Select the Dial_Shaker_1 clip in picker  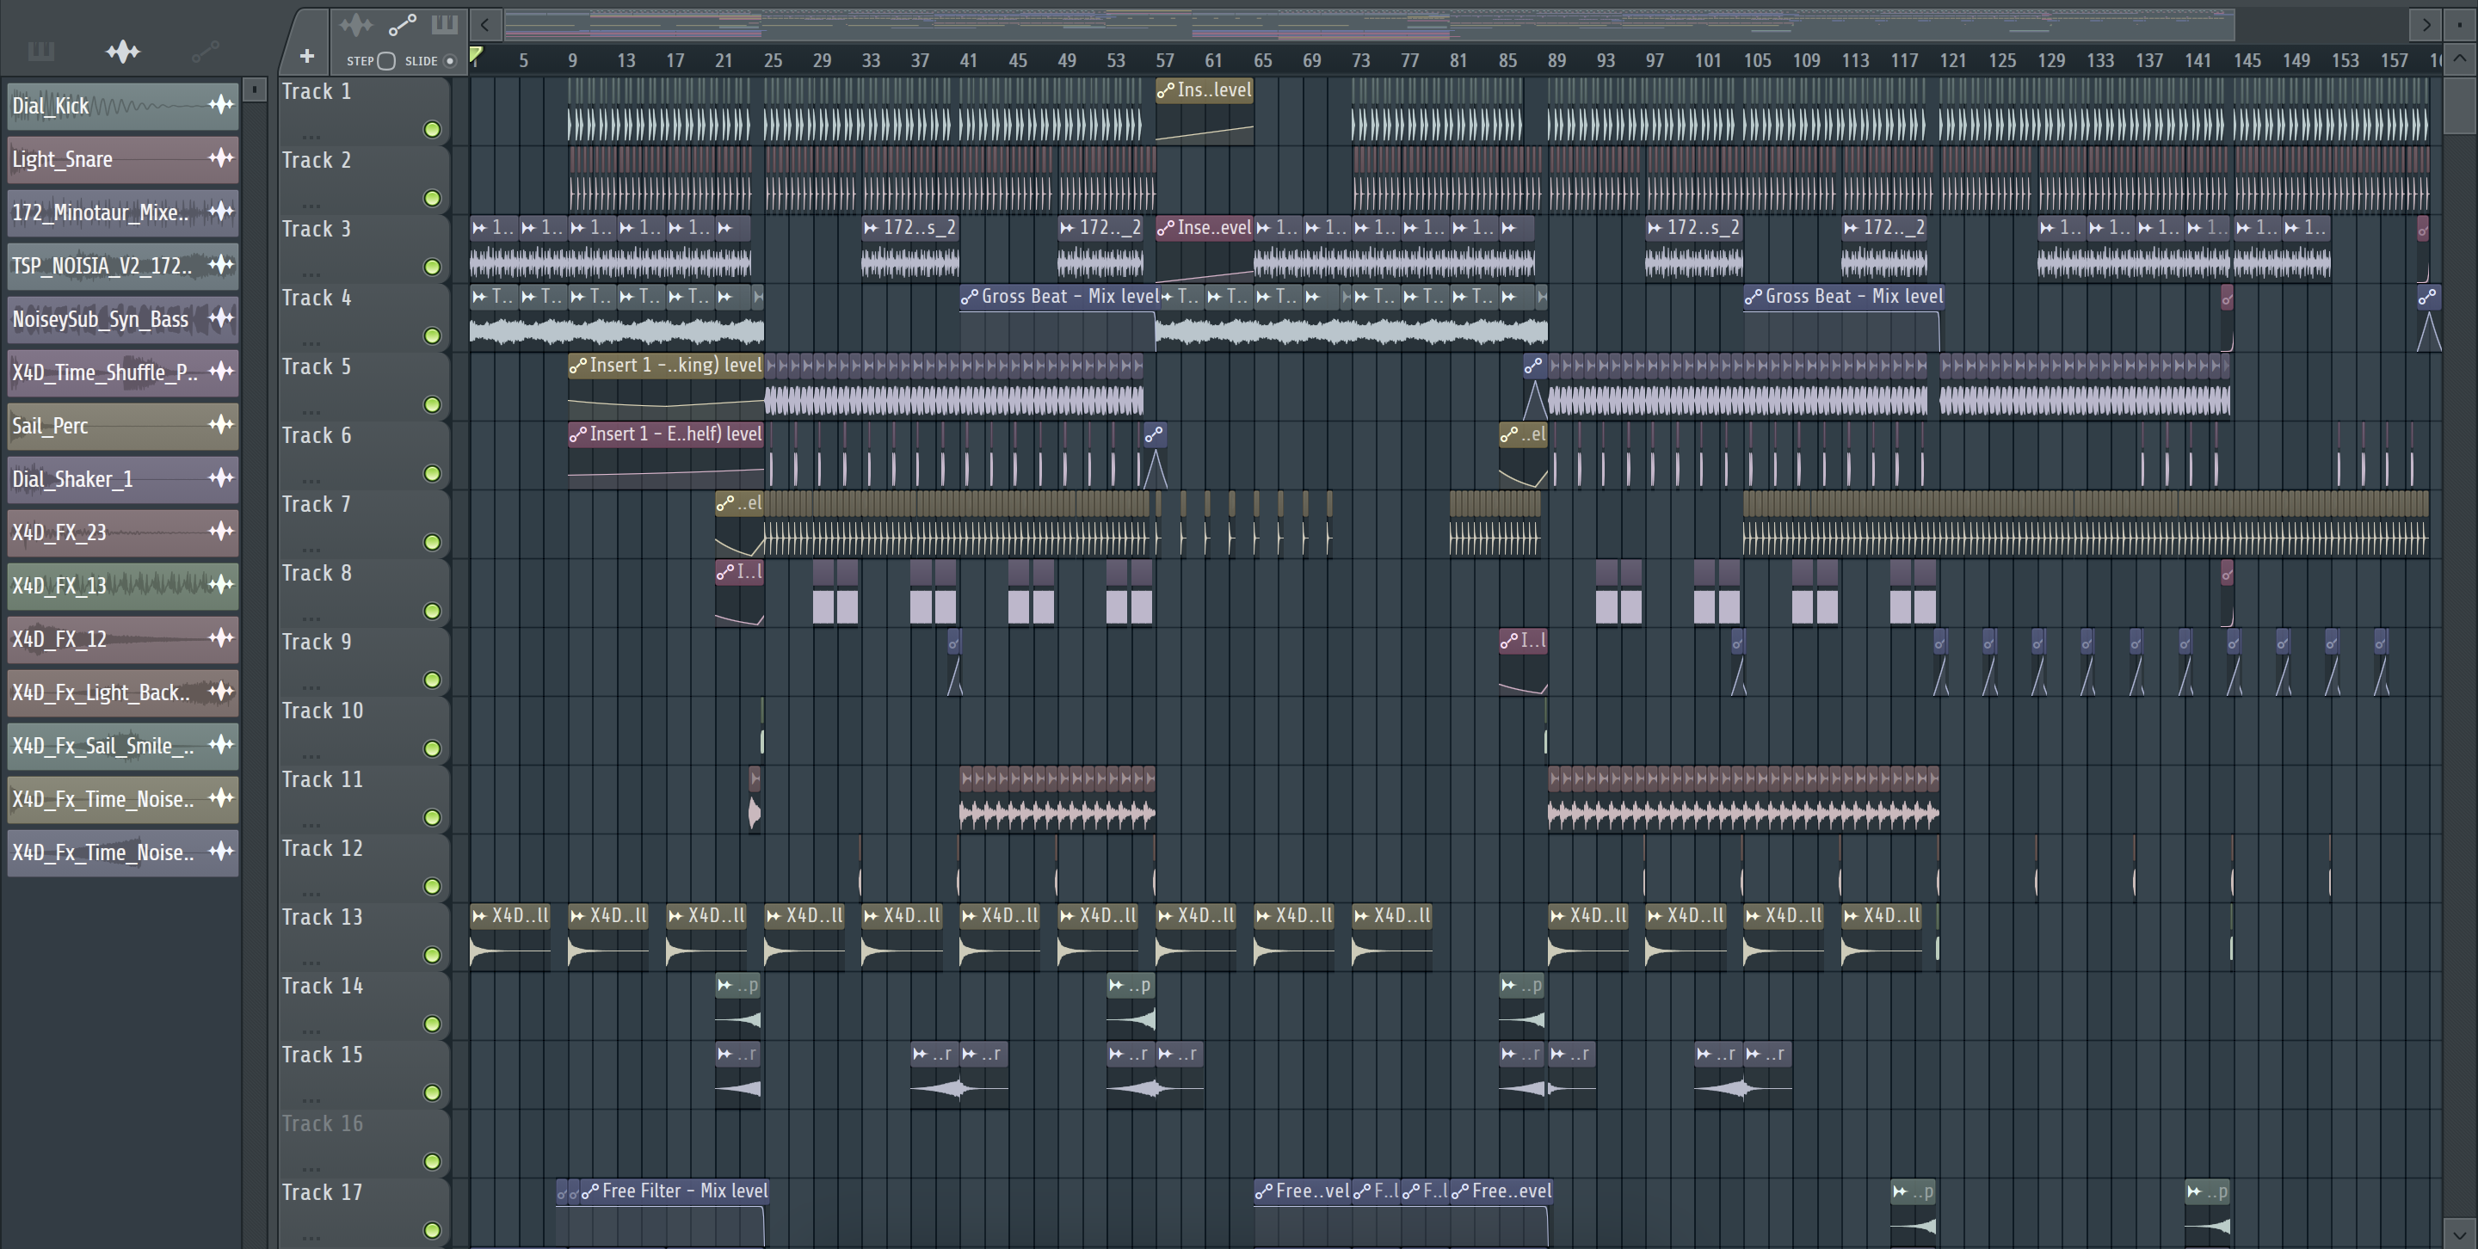pos(122,479)
